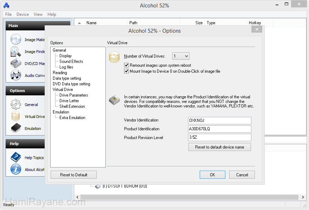This screenshot has height=210, width=309.
Task: Select Emulation in the options tree
Action: [61, 112]
